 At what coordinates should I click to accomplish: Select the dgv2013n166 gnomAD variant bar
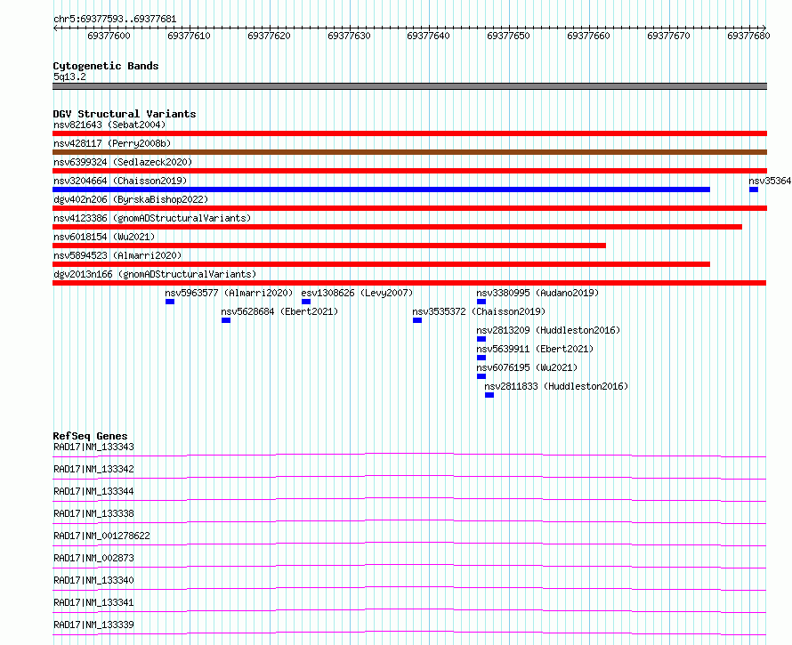coord(409,283)
